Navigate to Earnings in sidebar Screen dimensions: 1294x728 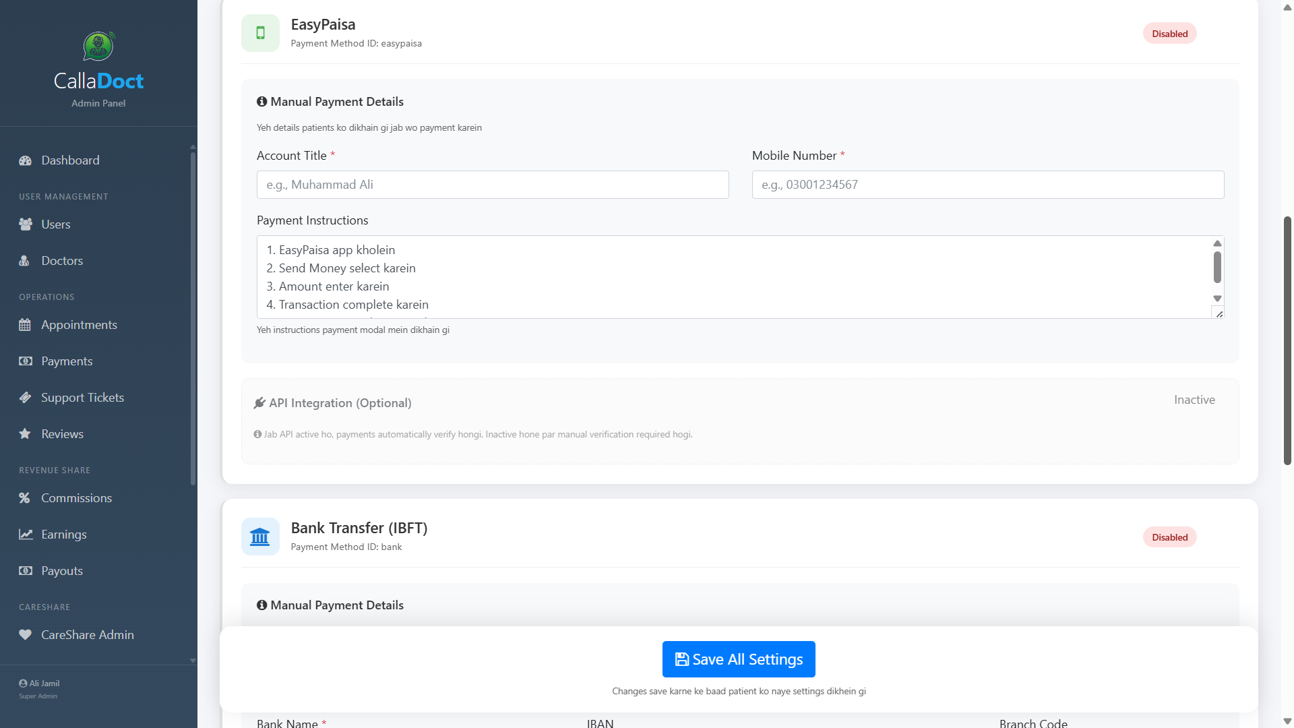tap(63, 535)
